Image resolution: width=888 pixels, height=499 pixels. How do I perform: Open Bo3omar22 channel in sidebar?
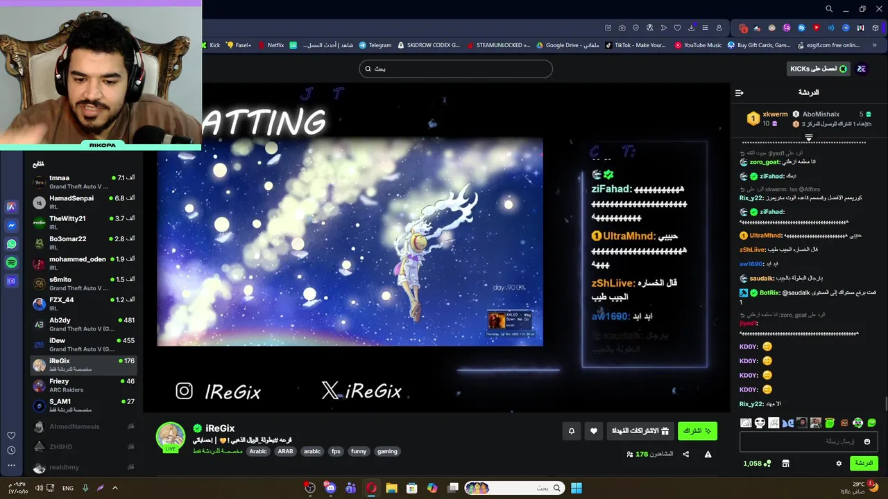[x=84, y=243]
